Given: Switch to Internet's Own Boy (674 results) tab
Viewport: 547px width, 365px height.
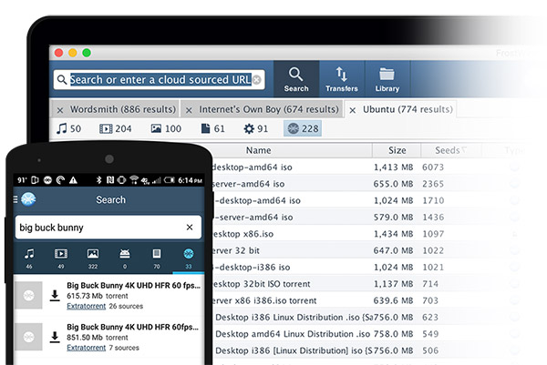Looking at the screenshot, I should [269, 109].
